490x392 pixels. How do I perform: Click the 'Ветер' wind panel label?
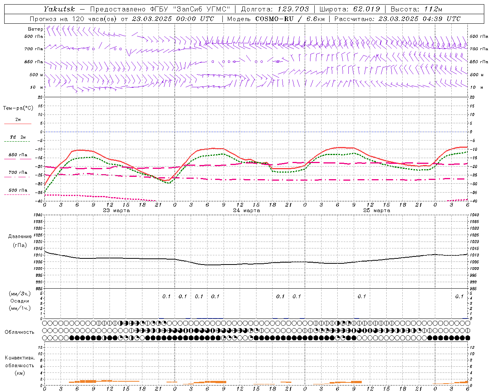[35, 29]
